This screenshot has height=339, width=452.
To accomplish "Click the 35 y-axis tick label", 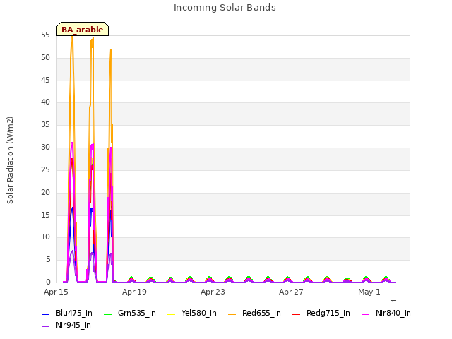I will pos(45,124).
